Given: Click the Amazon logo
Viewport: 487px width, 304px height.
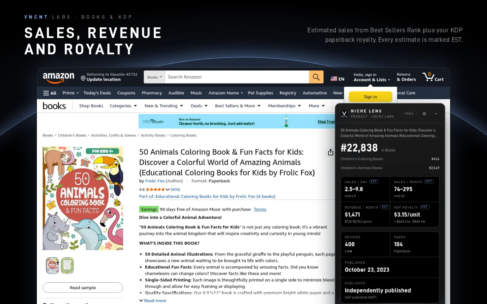Looking at the screenshot, I should tap(59, 78).
